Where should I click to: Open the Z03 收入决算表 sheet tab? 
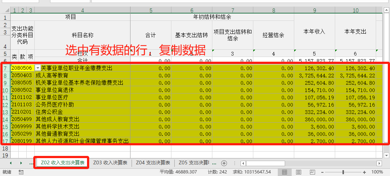coord(110,163)
